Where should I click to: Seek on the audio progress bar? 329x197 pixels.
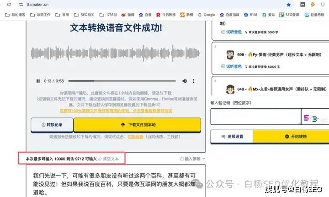pos(122,81)
